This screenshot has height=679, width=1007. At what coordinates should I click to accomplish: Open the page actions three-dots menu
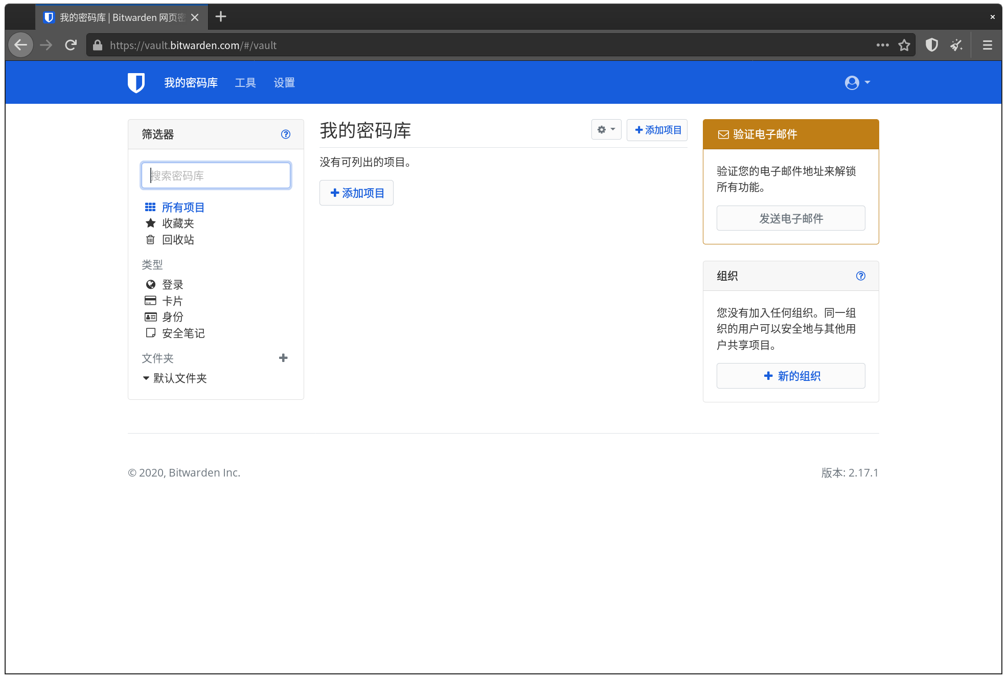(x=882, y=46)
